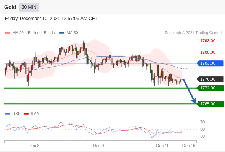Click the RSI 70 level label
225x152 pixels.
(202, 122)
